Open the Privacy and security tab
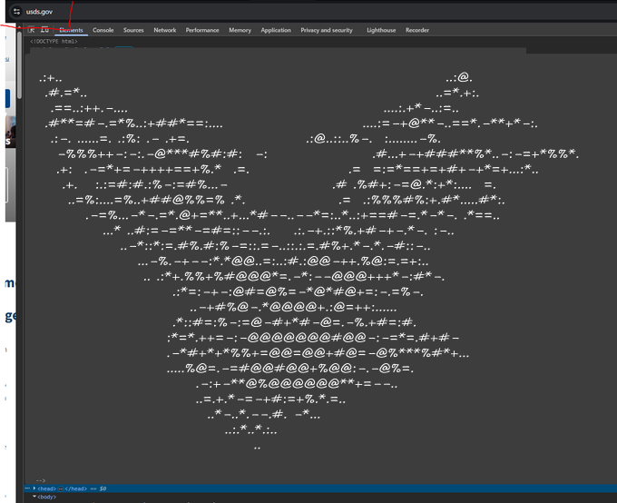Screen dimensions: 617x503 (327, 30)
